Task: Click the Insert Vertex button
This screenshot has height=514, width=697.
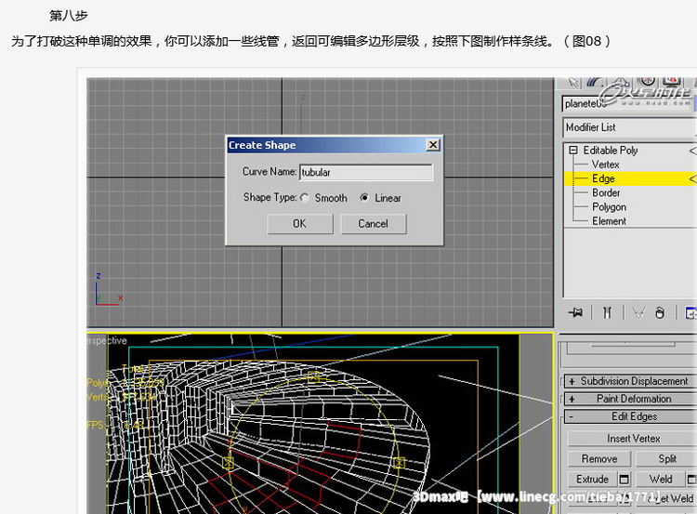Action: [633, 439]
